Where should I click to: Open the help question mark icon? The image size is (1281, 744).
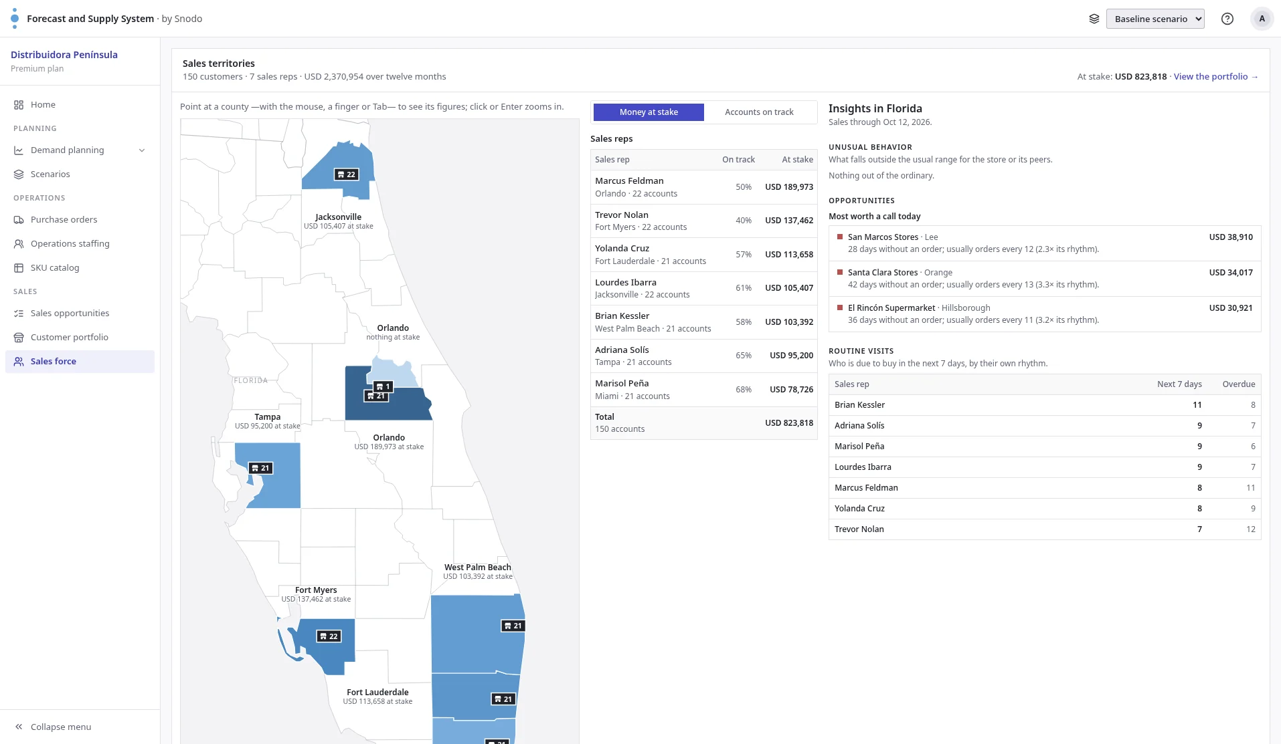click(1227, 19)
